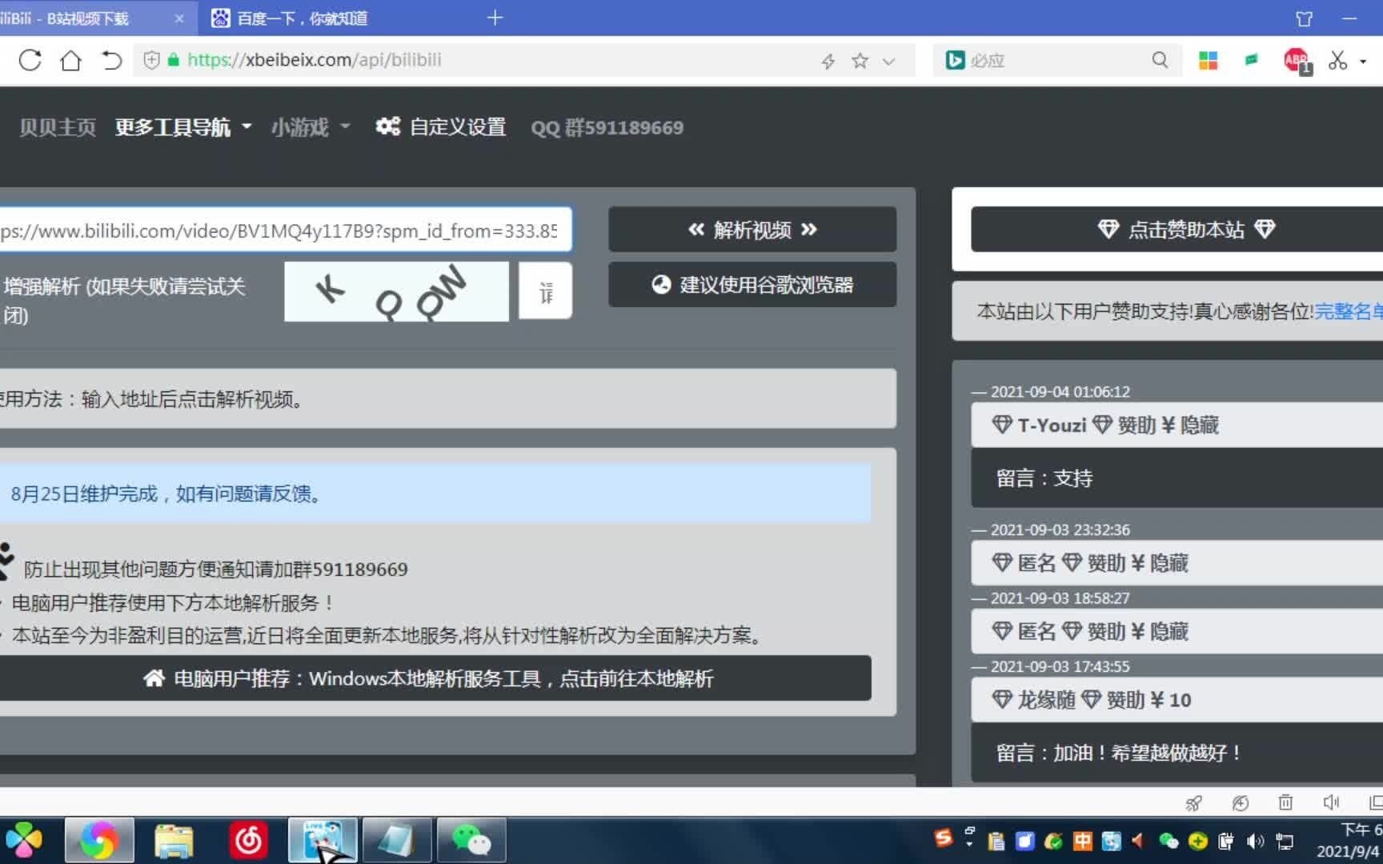Click the green plus tray icon
The height and width of the screenshot is (864, 1383).
pyautogui.click(x=1197, y=841)
